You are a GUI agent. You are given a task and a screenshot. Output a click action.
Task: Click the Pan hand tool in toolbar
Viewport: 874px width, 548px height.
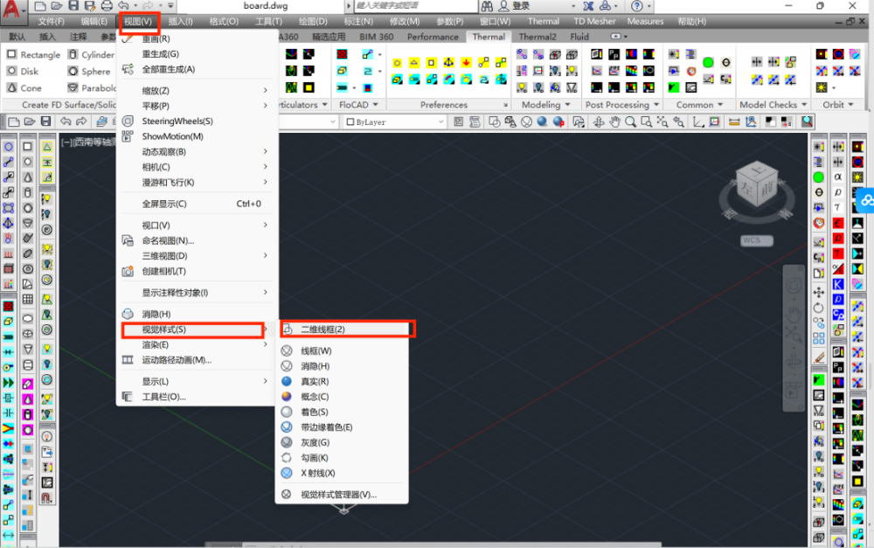[x=614, y=121]
